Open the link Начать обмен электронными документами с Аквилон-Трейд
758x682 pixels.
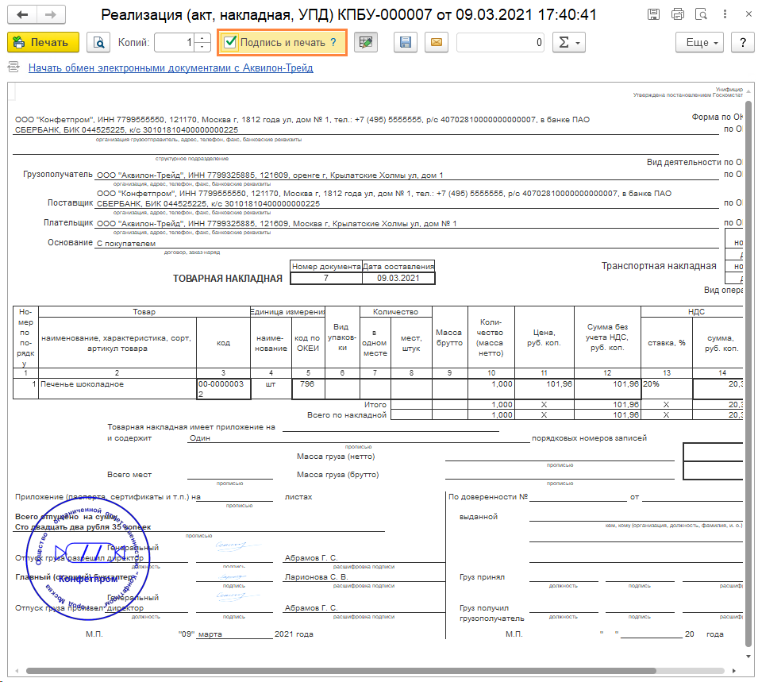pos(171,67)
